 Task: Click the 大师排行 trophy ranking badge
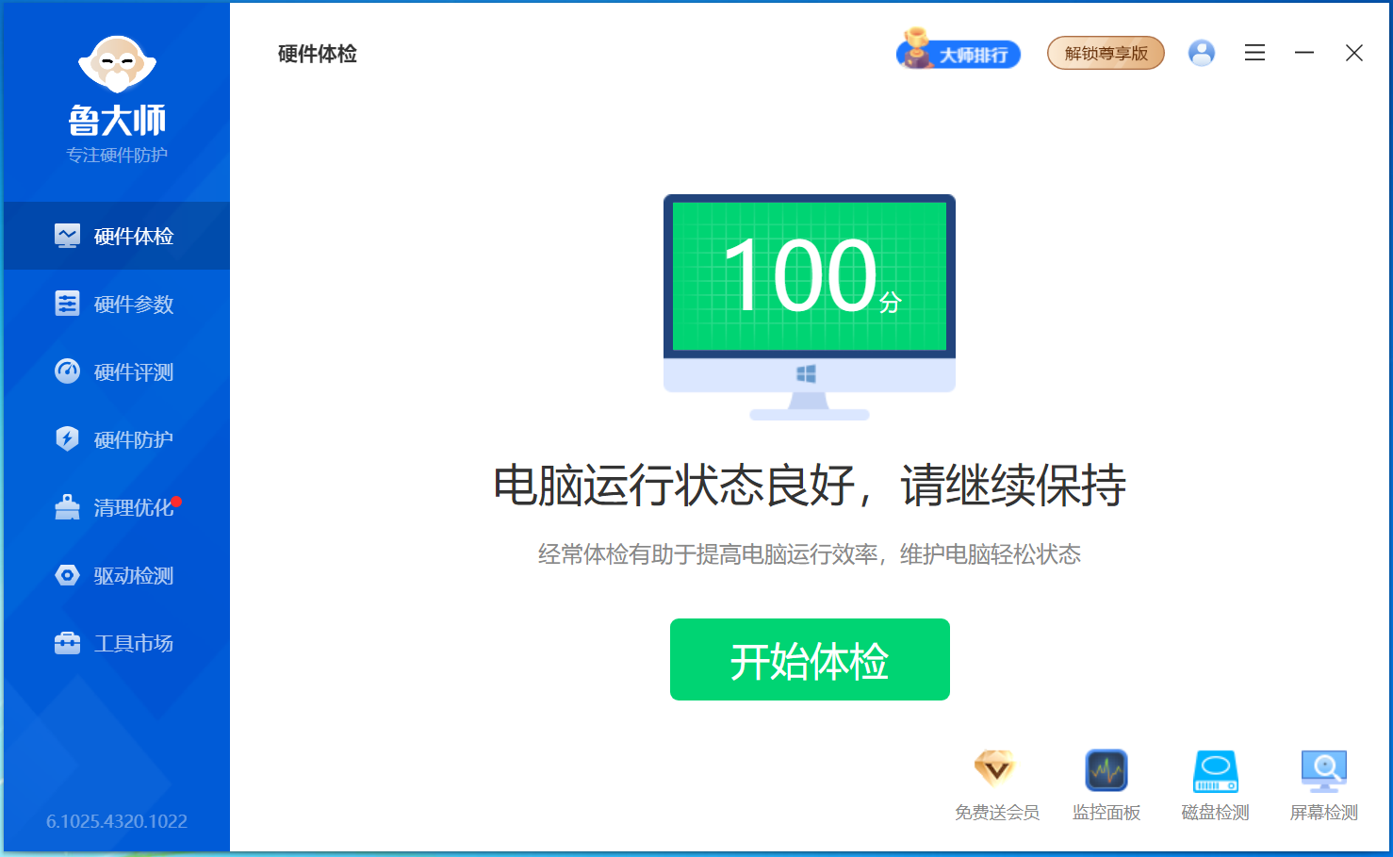point(959,53)
